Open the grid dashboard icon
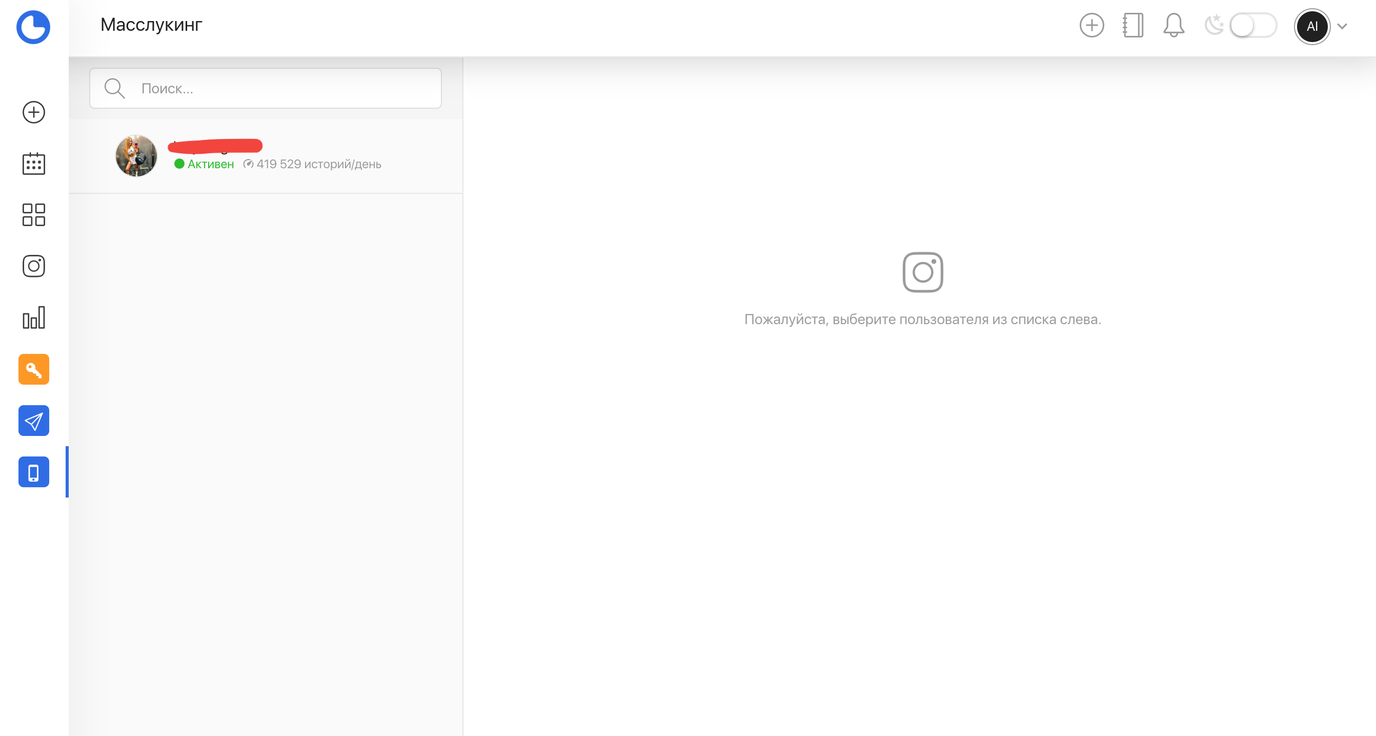 [34, 215]
